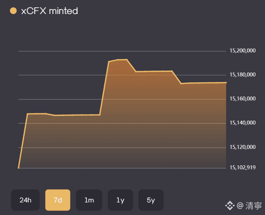265x215 pixels.
Task: Show the 1m time range
Action: pyautogui.click(x=89, y=200)
